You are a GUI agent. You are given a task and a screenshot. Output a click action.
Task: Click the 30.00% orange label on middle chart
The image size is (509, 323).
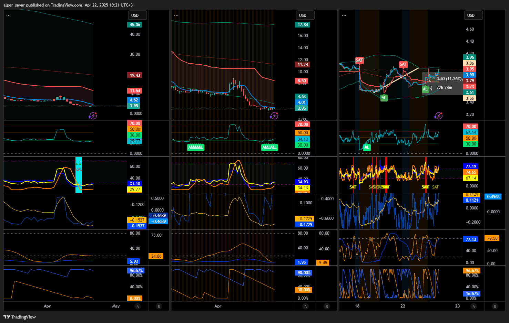click(304, 290)
